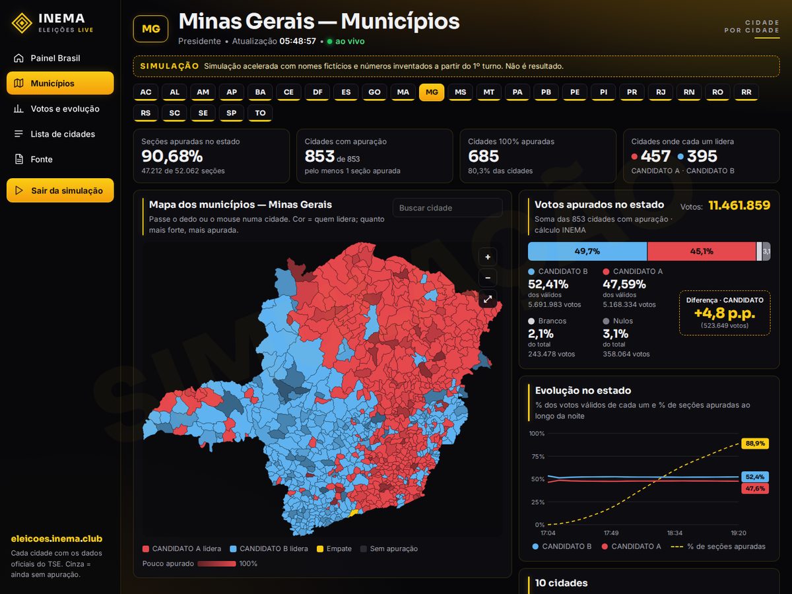Viewport: 792px width, 594px height.
Task: Select the AP state tab
Action: coord(232,92)
